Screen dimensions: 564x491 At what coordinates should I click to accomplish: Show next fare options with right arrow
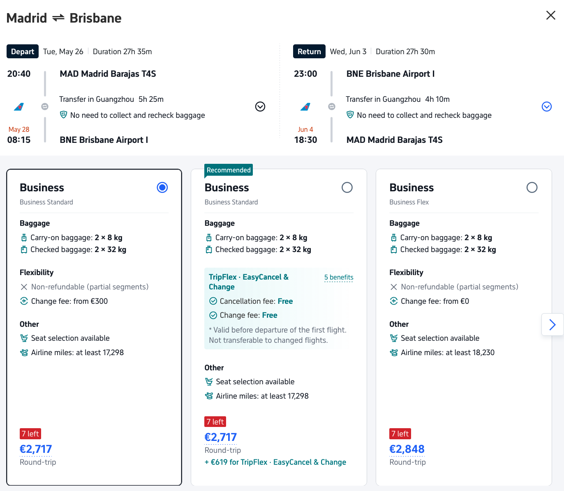(552, 325)
